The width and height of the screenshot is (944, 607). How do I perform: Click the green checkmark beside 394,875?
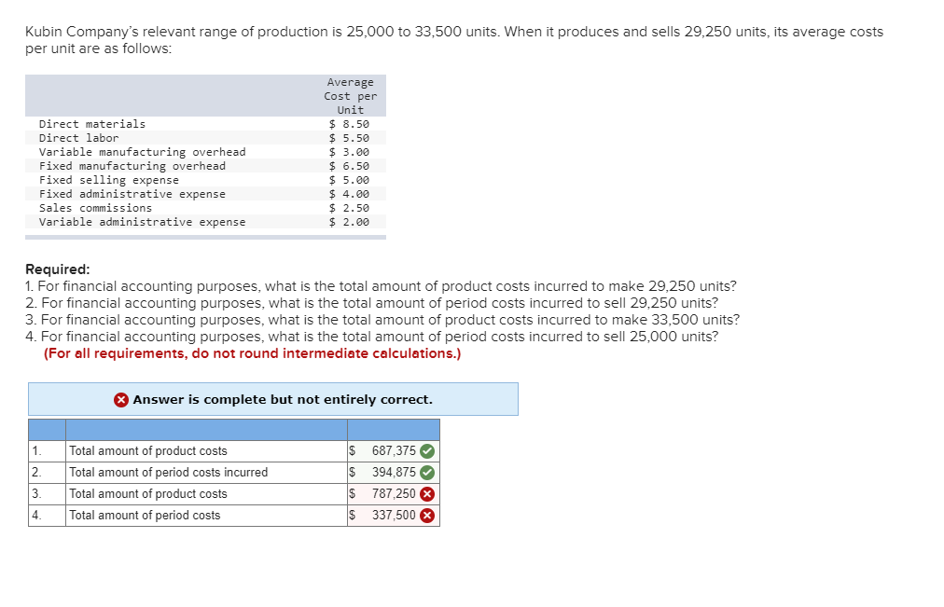[429, 472]
